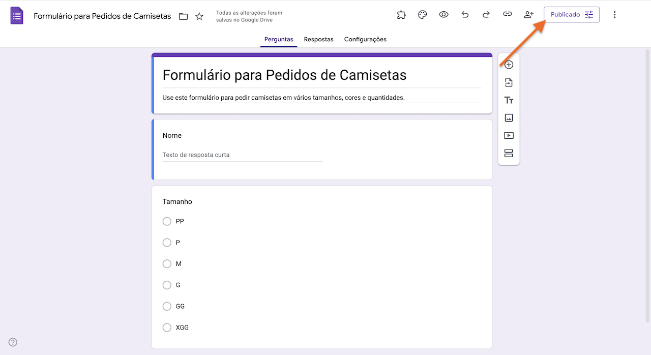Image resolution: width=651 pixels, height=355 pixels.
Task: Open the three-dot overflow menu
Action: [615, 14]
